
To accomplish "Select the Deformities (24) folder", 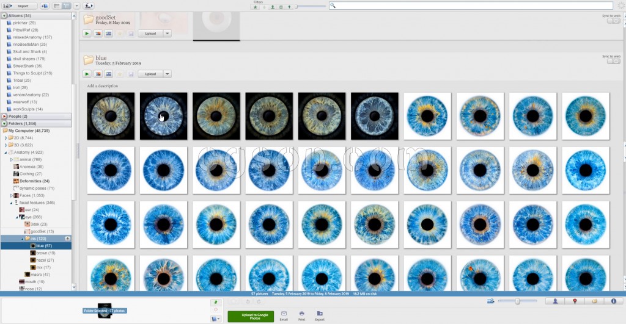I will 34,181.
